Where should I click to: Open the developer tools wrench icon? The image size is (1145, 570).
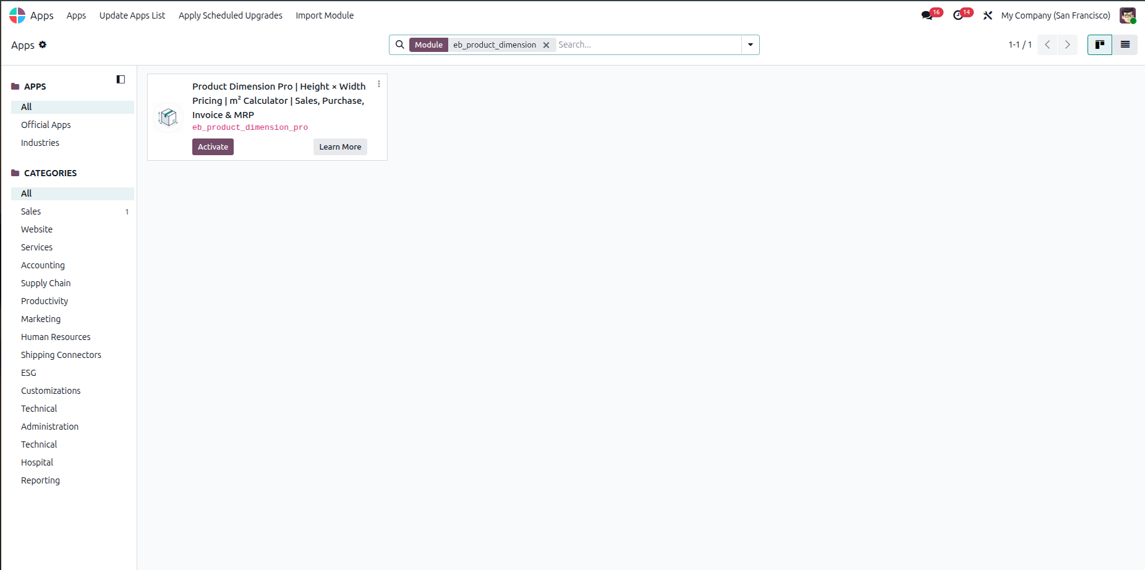(x=988, y=15)
